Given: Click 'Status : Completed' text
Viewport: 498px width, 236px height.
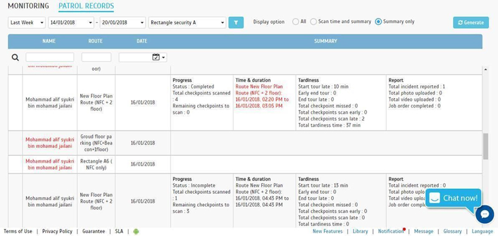Looking at the screenshot, I should coord(194,86).
